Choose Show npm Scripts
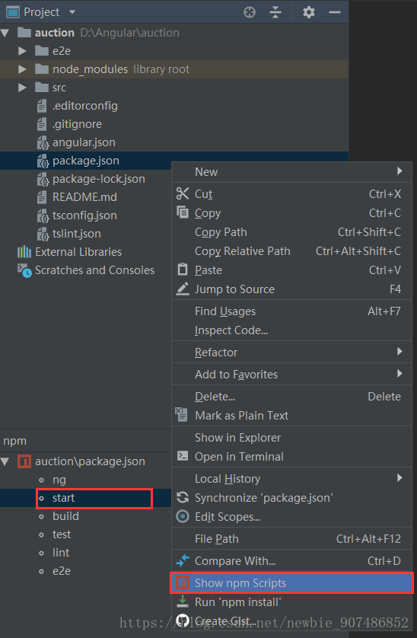The height and width of the screenshot is (638, 417). click(x=291, y=583)
